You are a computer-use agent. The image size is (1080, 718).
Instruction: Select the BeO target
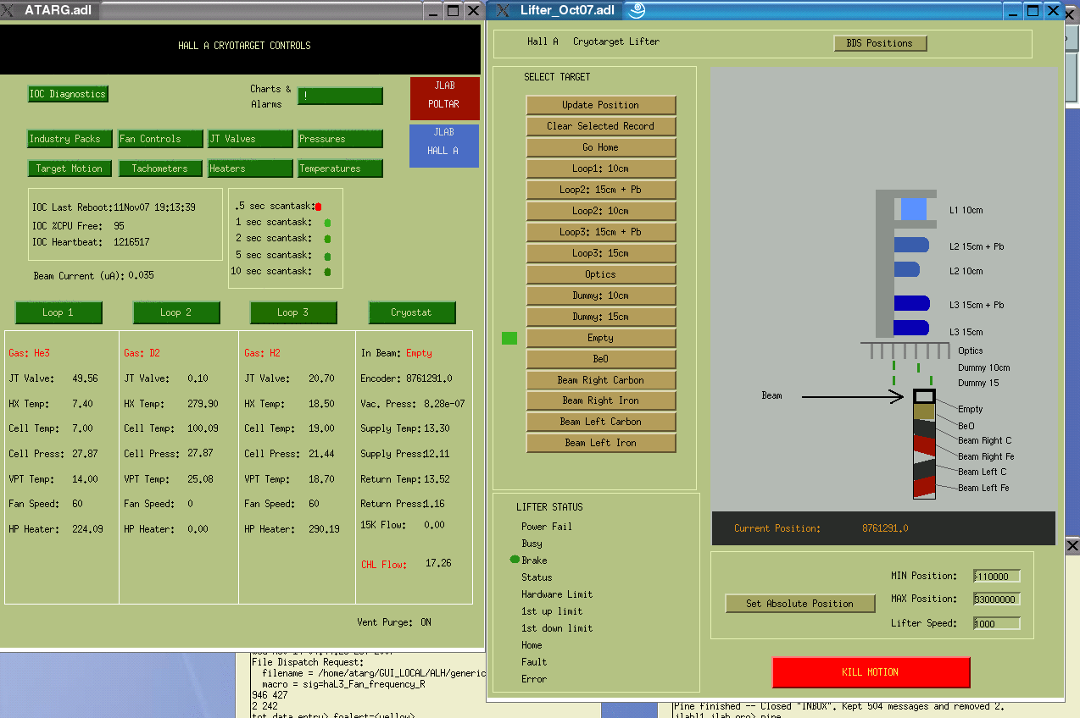601,359
